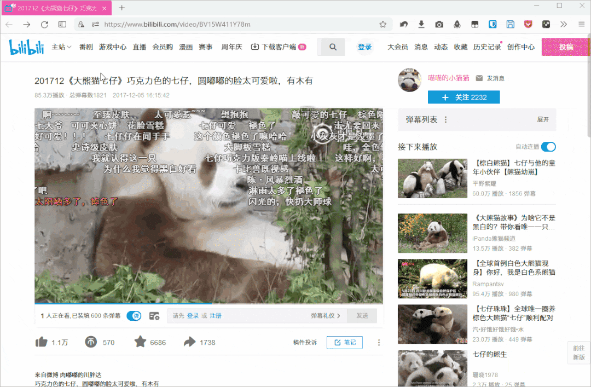Favorite the video with star icon
This screenshot has width=591, height=387.
[x=140, y=342]
